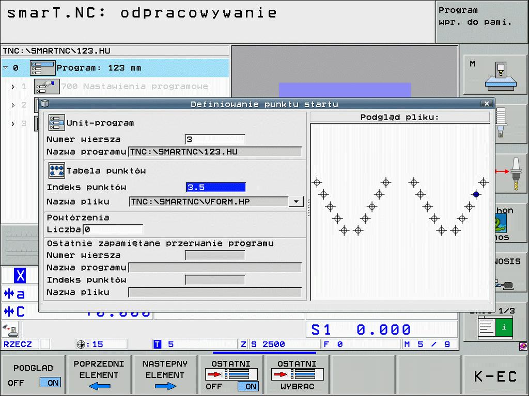The image size is (529, 396).
Task: Click the T tool indicator in status bar
Action: [x=157, y=344]
